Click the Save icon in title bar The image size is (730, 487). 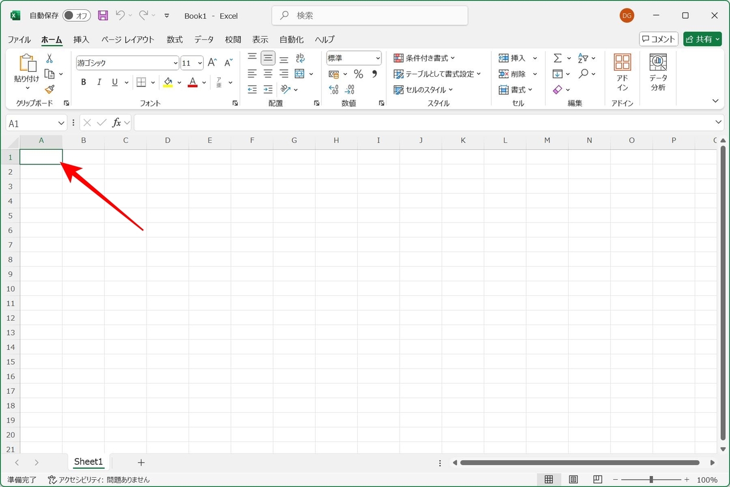[x=103, y=16]
